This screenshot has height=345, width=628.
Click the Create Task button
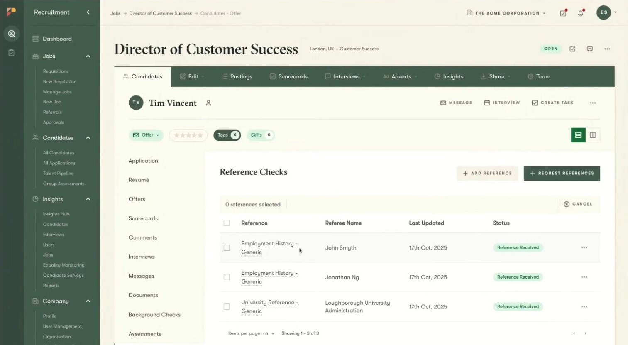pos(552,103)
